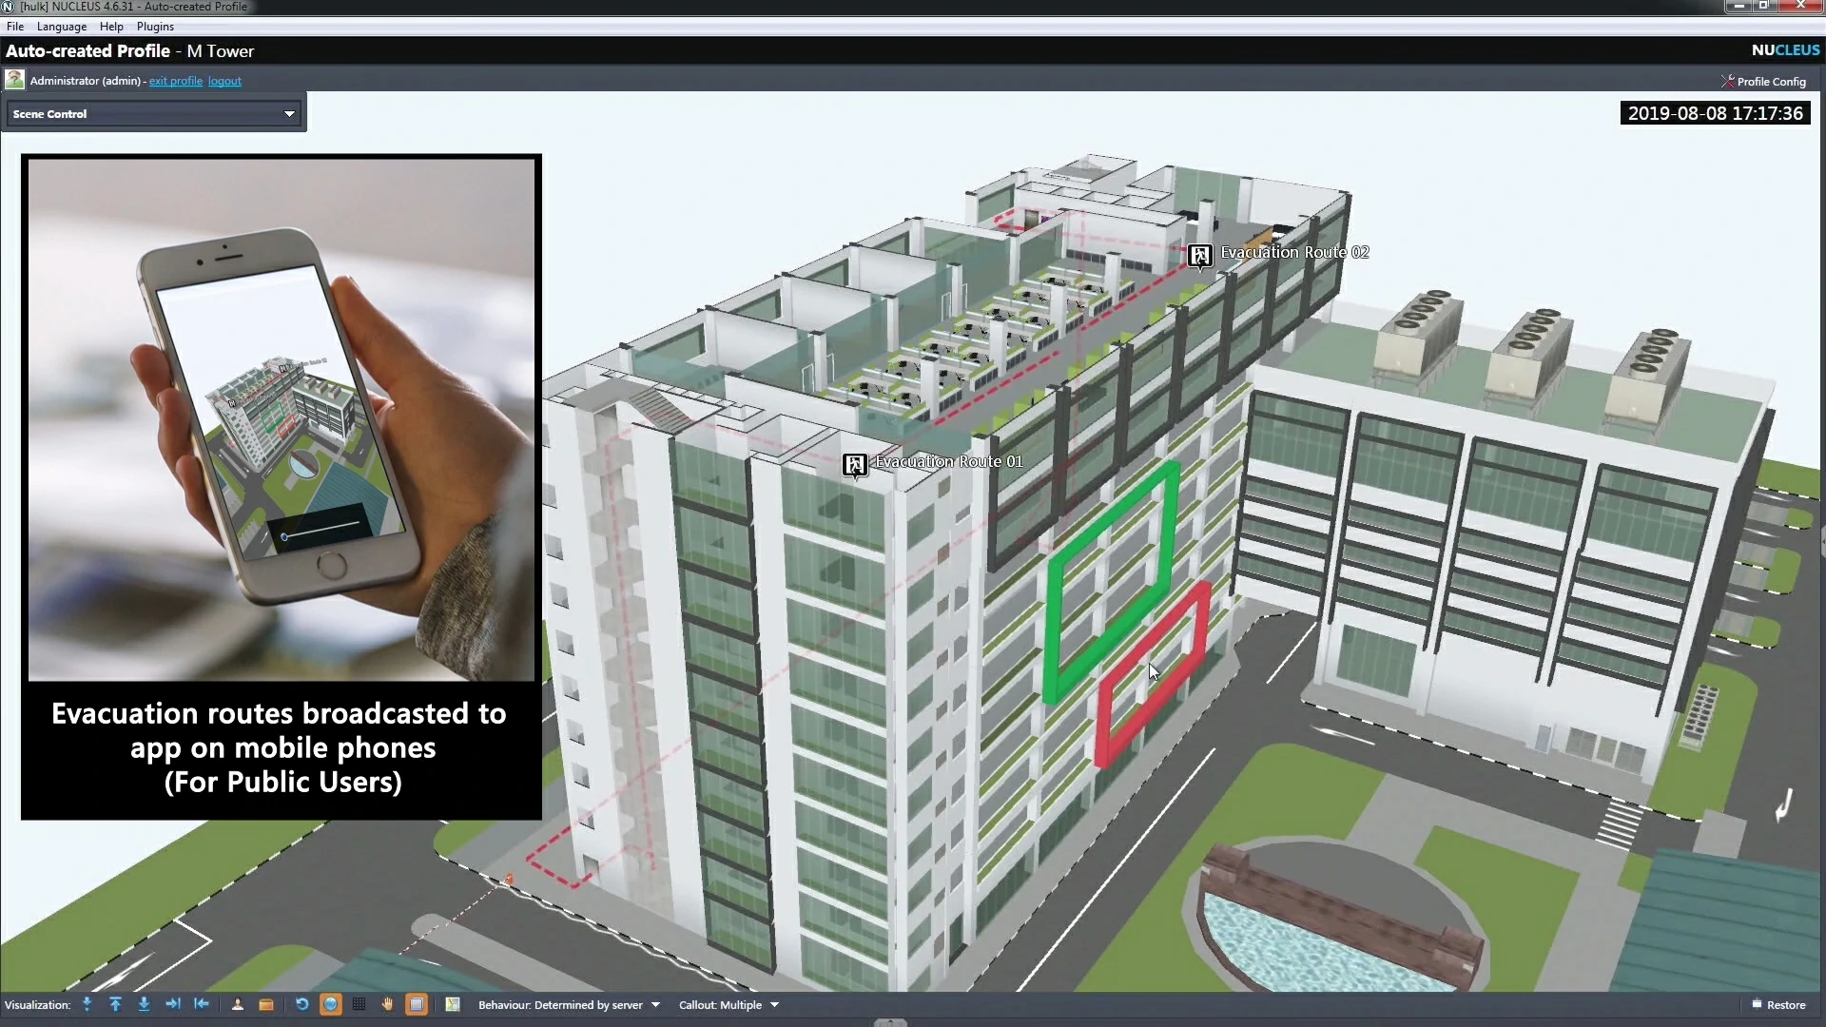
Task: Click the move-to-left-edge arrow icon
Action: pos(202,1004)
